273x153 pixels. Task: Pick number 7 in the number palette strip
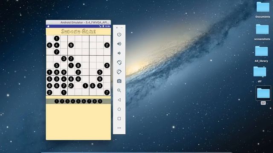click(89, 101)
